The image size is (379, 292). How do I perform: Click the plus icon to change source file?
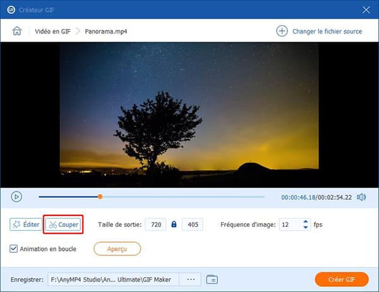[281, 31]
